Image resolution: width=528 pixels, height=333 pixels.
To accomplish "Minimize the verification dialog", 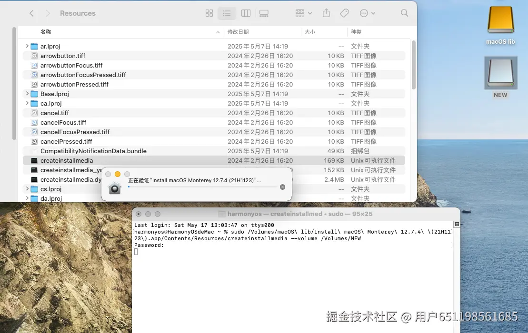I will [118, 174].
